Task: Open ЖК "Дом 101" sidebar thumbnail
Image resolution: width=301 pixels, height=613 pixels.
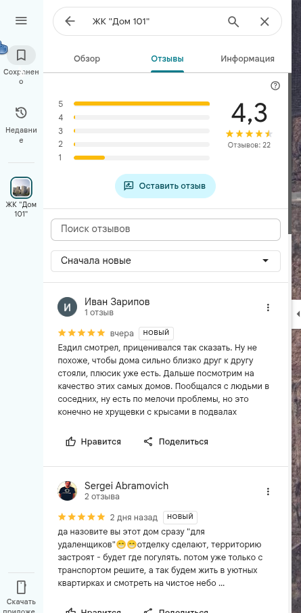Action: coord(21,187)
